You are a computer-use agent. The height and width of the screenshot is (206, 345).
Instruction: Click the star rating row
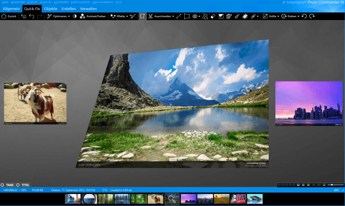(286, 185)
